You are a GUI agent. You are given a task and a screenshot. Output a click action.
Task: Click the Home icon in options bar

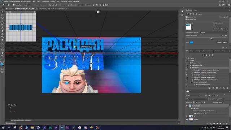click(x=3, y=5)
